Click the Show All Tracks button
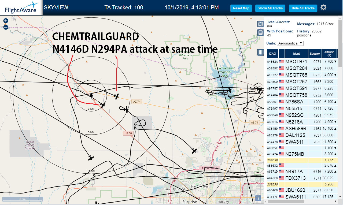Image resolution: width=343 pixels, height=205 pixels. pyautogui.click(x=270, y=8)
